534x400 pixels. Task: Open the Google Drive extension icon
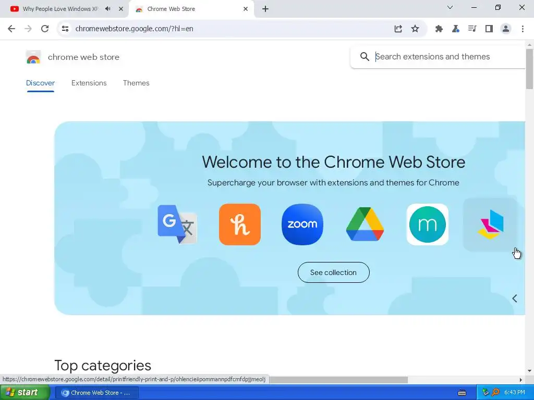click(x=365, y=224)
